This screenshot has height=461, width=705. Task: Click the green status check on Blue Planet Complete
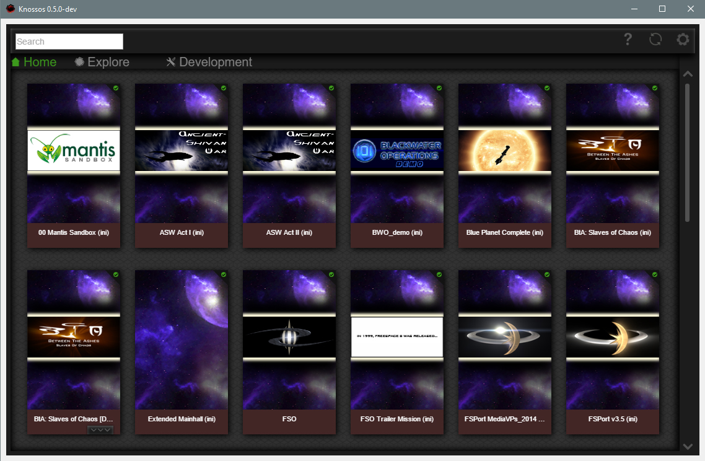pyautogui.click(x=547, y=88)
